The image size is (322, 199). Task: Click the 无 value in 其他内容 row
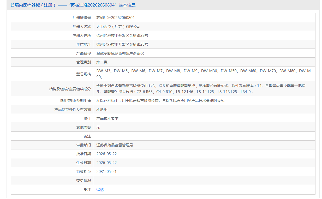[98, 127]
